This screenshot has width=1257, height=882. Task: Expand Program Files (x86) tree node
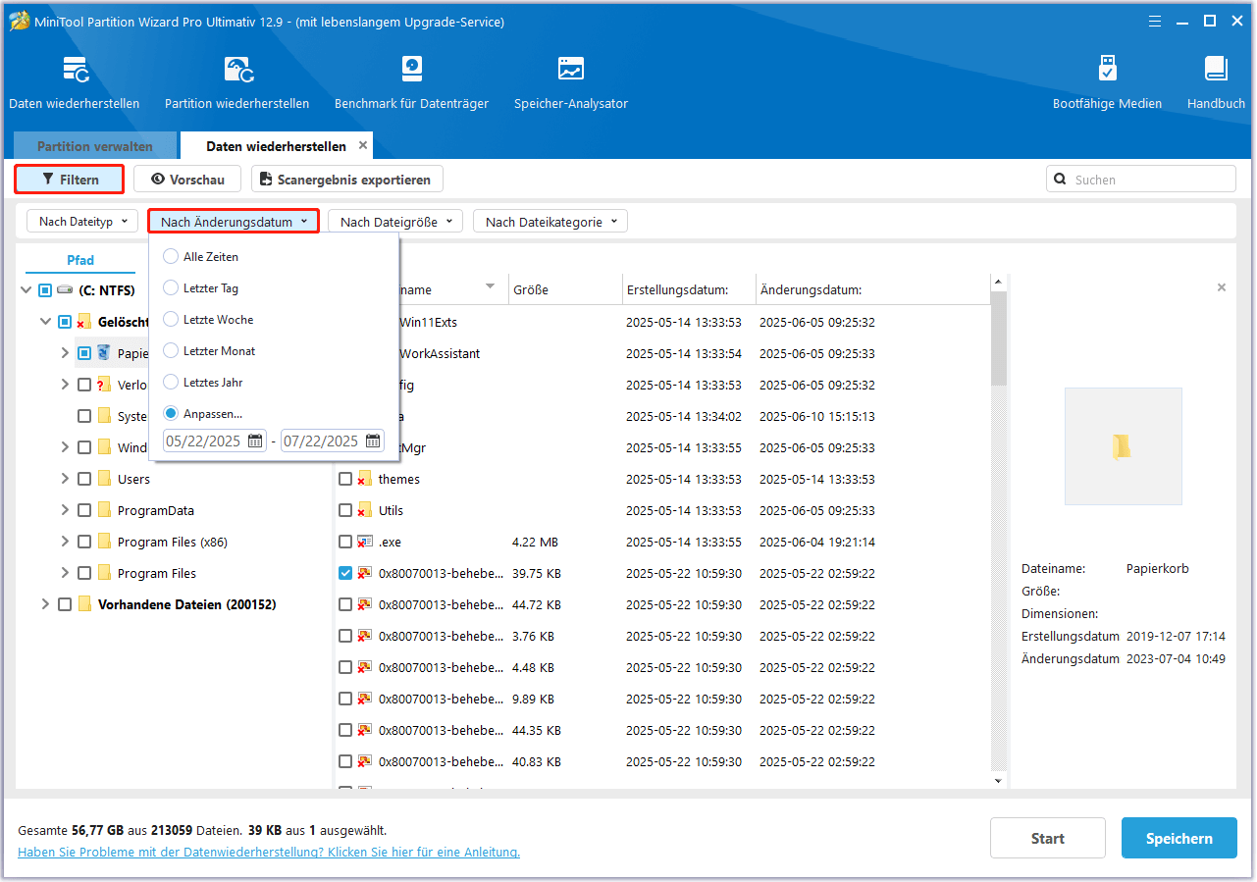click(x=65, y=542)
